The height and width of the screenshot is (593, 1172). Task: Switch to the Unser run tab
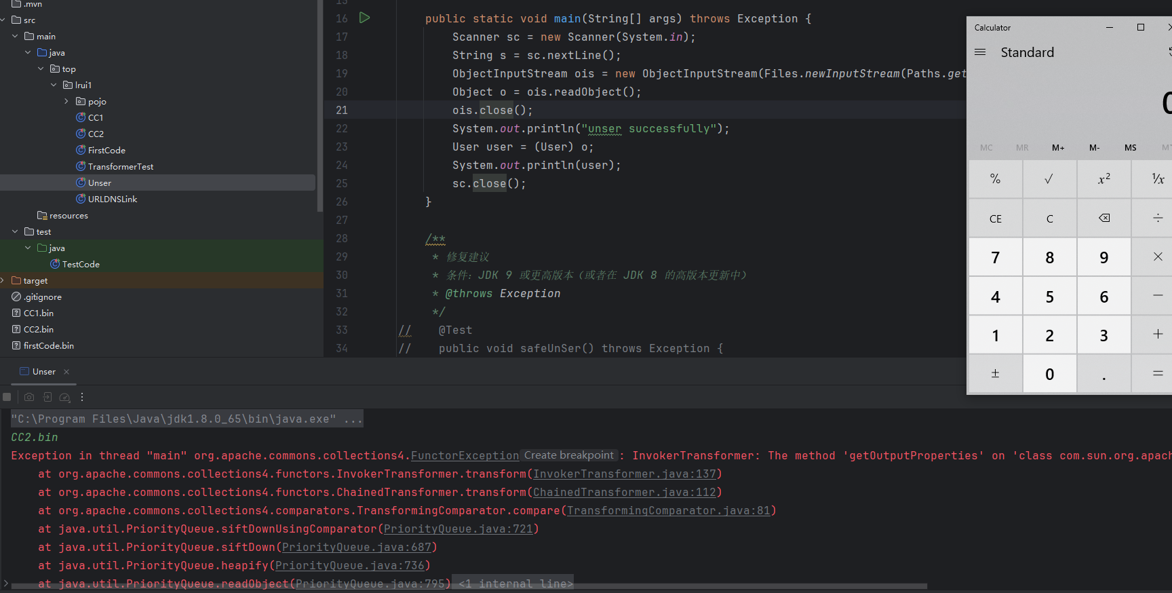pyautogui.click(x=43, y=372)
